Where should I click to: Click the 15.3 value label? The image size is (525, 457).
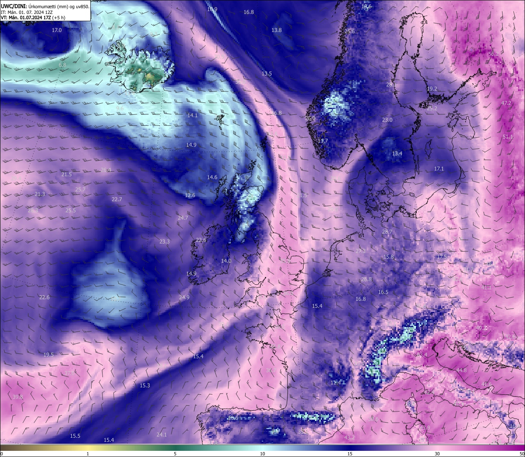click(145, 386)
